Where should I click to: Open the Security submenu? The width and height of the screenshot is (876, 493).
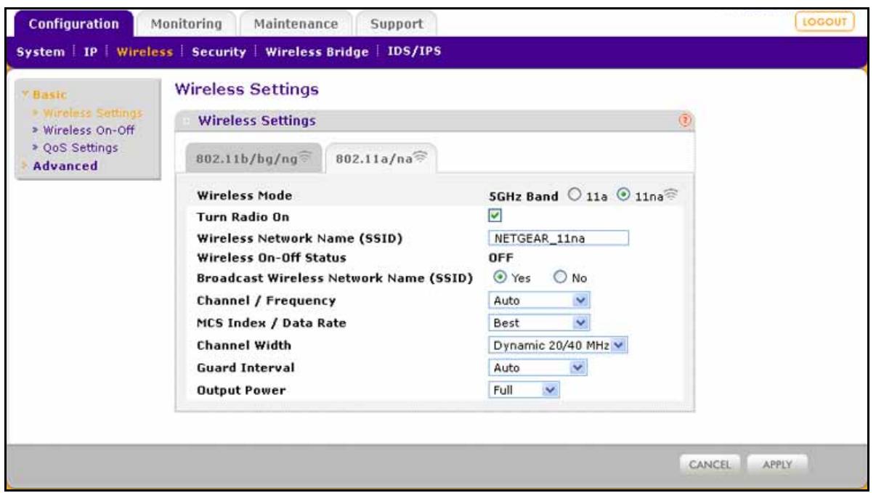tap(220, 51)
